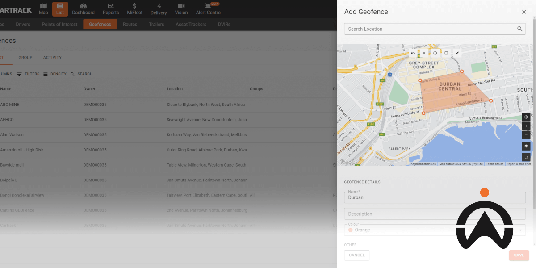The height and width of the screenshot is (268, 536).
Task: Click the search magnifier in Search Location
Action: (520, 29)
